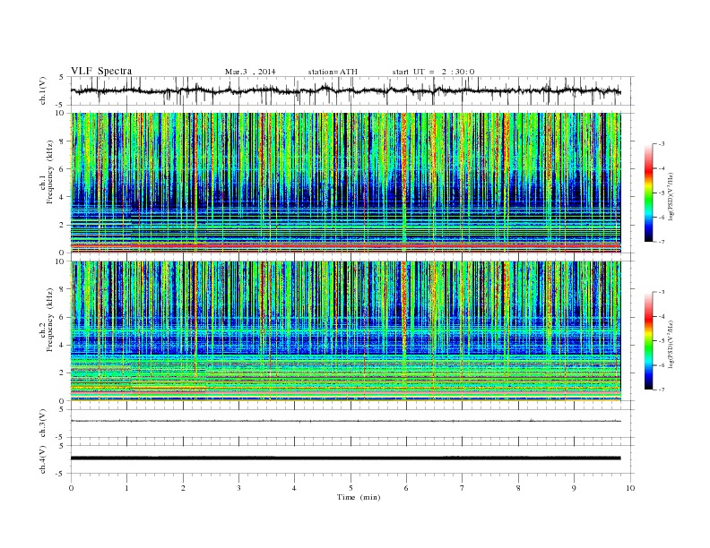Image resolution: width=710 pixels, height=548 pixels.
Task: Click the "-5" label on ch.1 color bar
Action: coord(662,193)
